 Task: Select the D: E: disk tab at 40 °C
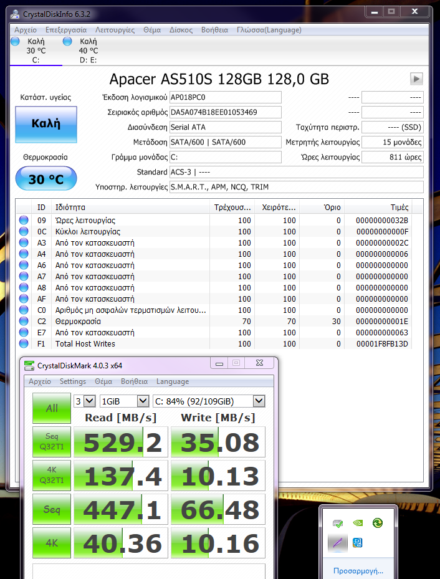[88, 50]
